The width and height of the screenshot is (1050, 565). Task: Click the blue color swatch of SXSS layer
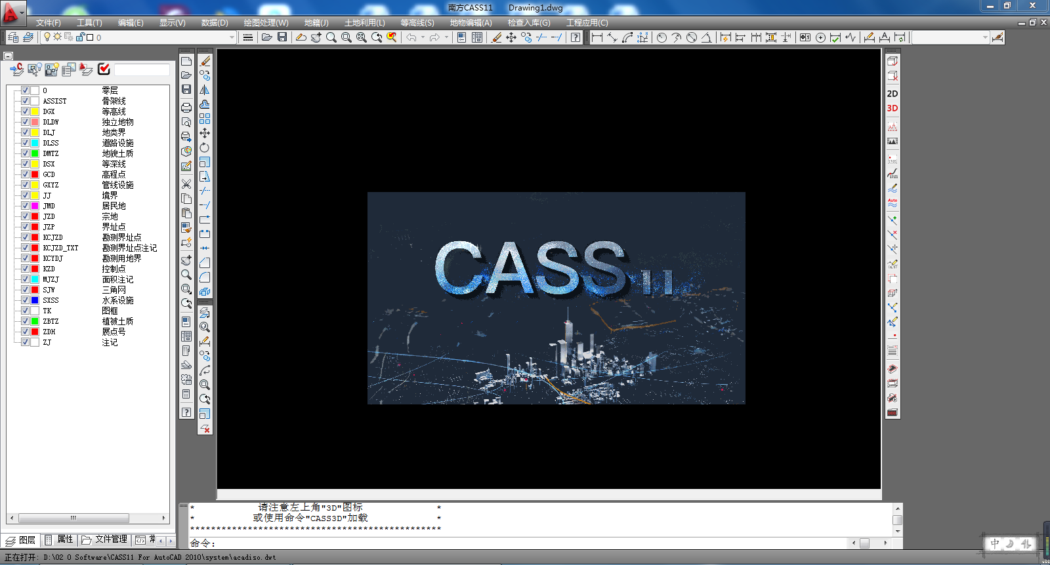(35, 300)
